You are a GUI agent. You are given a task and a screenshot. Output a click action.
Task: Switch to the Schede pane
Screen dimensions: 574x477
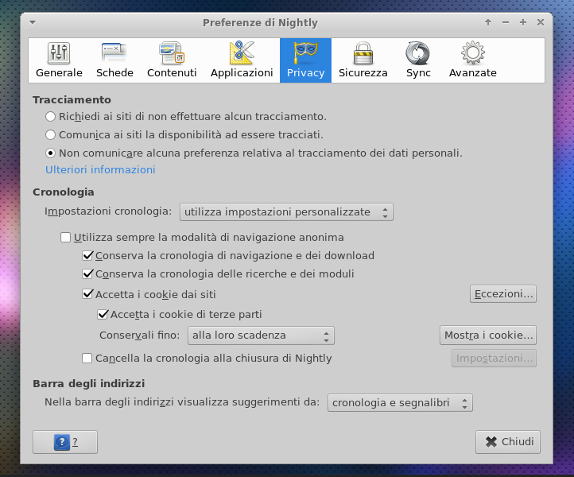pyautogui.click(x=114, y=60)
